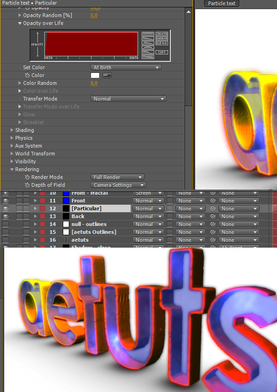Screen dimensions: 277x392
Task: Toggle the Render Mode stopwatch
Action: [x=27, y=177]
